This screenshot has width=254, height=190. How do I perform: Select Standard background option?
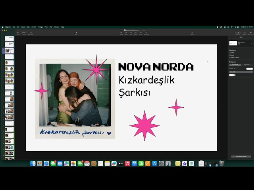pyautogui.click(x=235, y=65)
